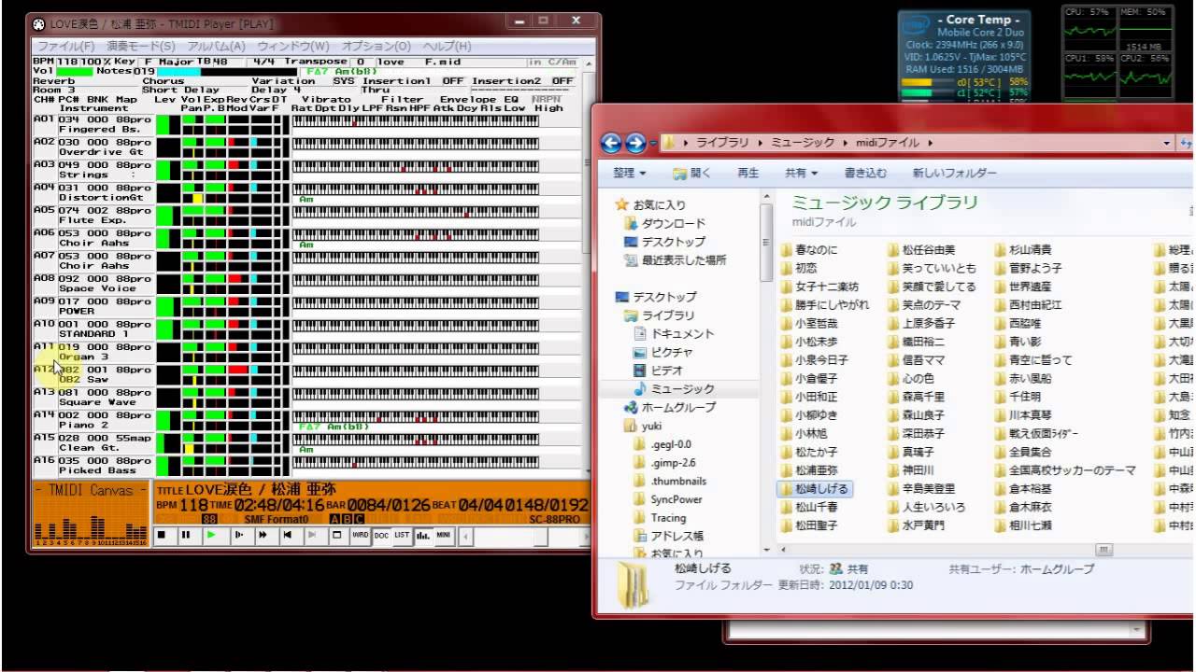Viewport: 1196px width, 672px height.
Task: Expand breadcrumb arrow after midiファイル
Action: [x=930, y=143]
